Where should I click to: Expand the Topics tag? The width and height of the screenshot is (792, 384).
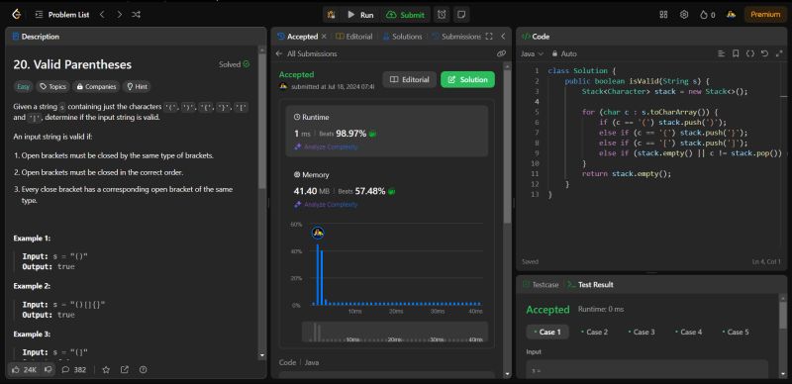tap(53, 87)
